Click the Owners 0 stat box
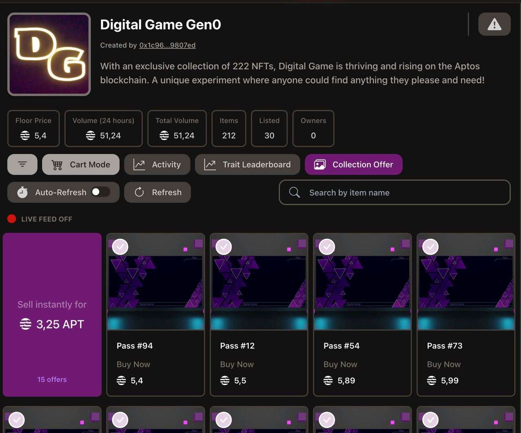Viewport: 521px width, 433px height. click(313, 128)
